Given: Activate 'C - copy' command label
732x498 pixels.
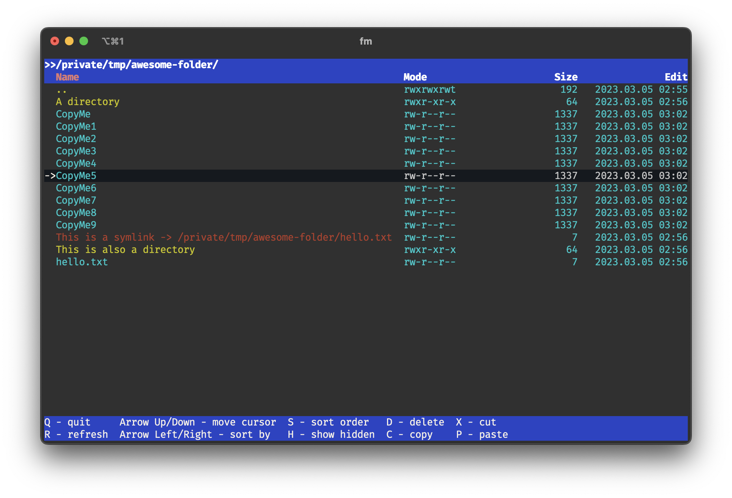Looking at the screenshot, I should pos(409,434).
